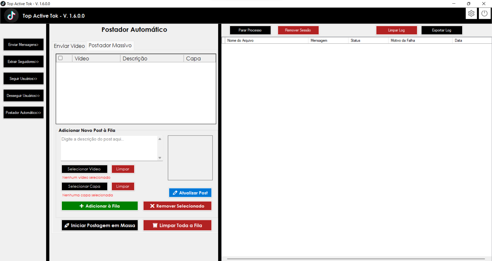Choose a video with Selecionar Vídeo
Image resolution: width=492 pixels, height=261 pixels.
pos(84,169)
